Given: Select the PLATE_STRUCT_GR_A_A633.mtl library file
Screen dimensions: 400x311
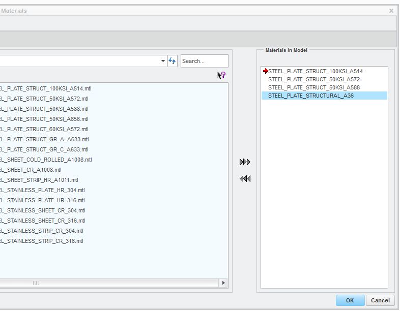Looking at the screenshot, I should pos(44,139).
